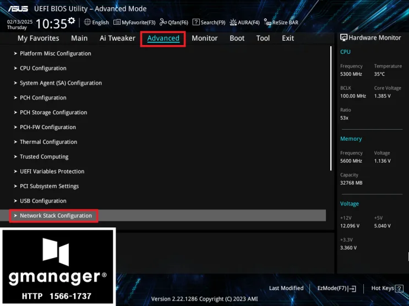Click the EzMode(F7) label
Viewport: 409px width, 306px height.
pyautogui.click(x=332, y=288)
